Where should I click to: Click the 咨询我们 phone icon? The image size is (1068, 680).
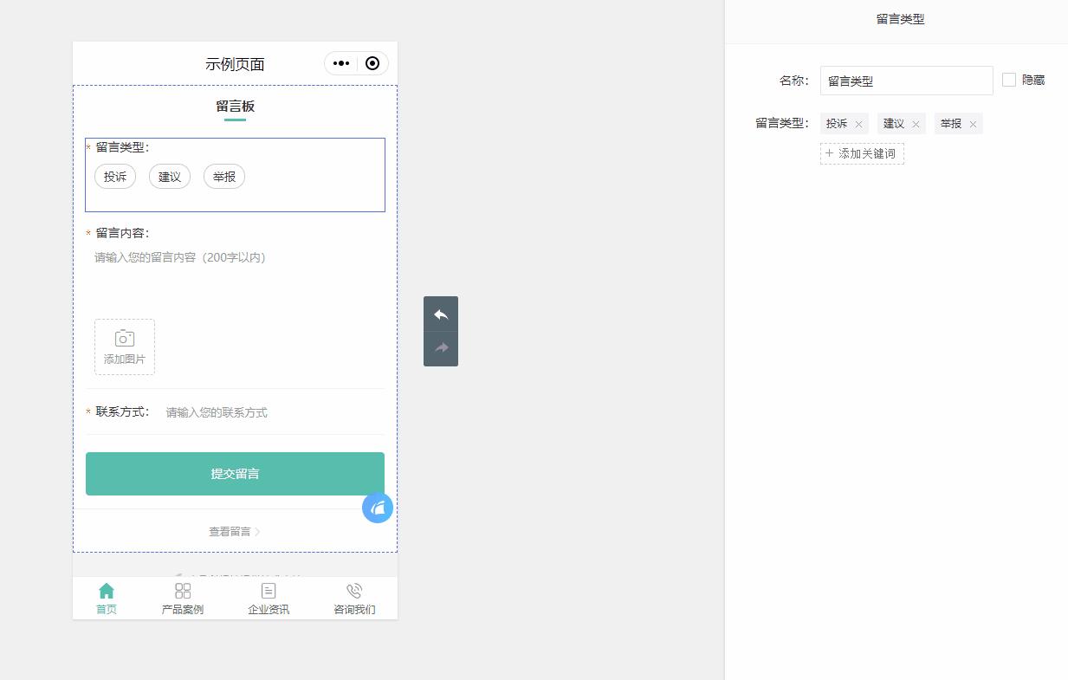[354, 590]
